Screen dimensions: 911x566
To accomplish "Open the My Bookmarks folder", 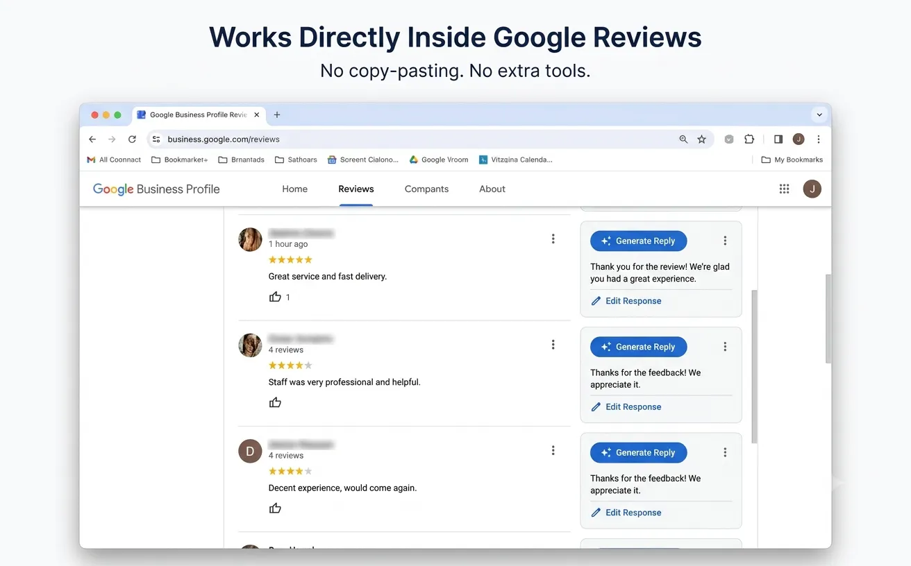I will pos(792,160).
